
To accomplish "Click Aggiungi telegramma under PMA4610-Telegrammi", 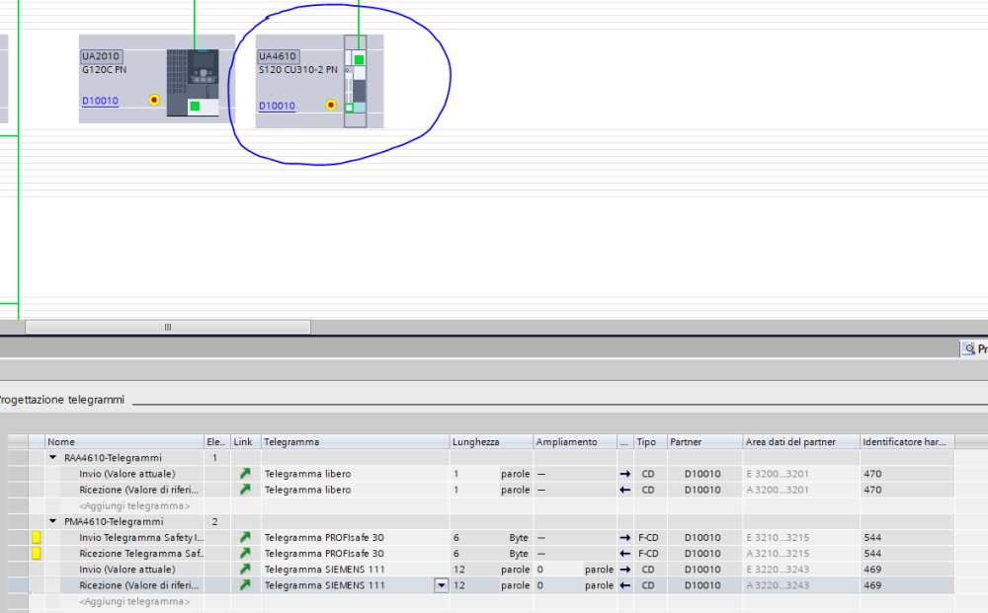I will 134,601.
